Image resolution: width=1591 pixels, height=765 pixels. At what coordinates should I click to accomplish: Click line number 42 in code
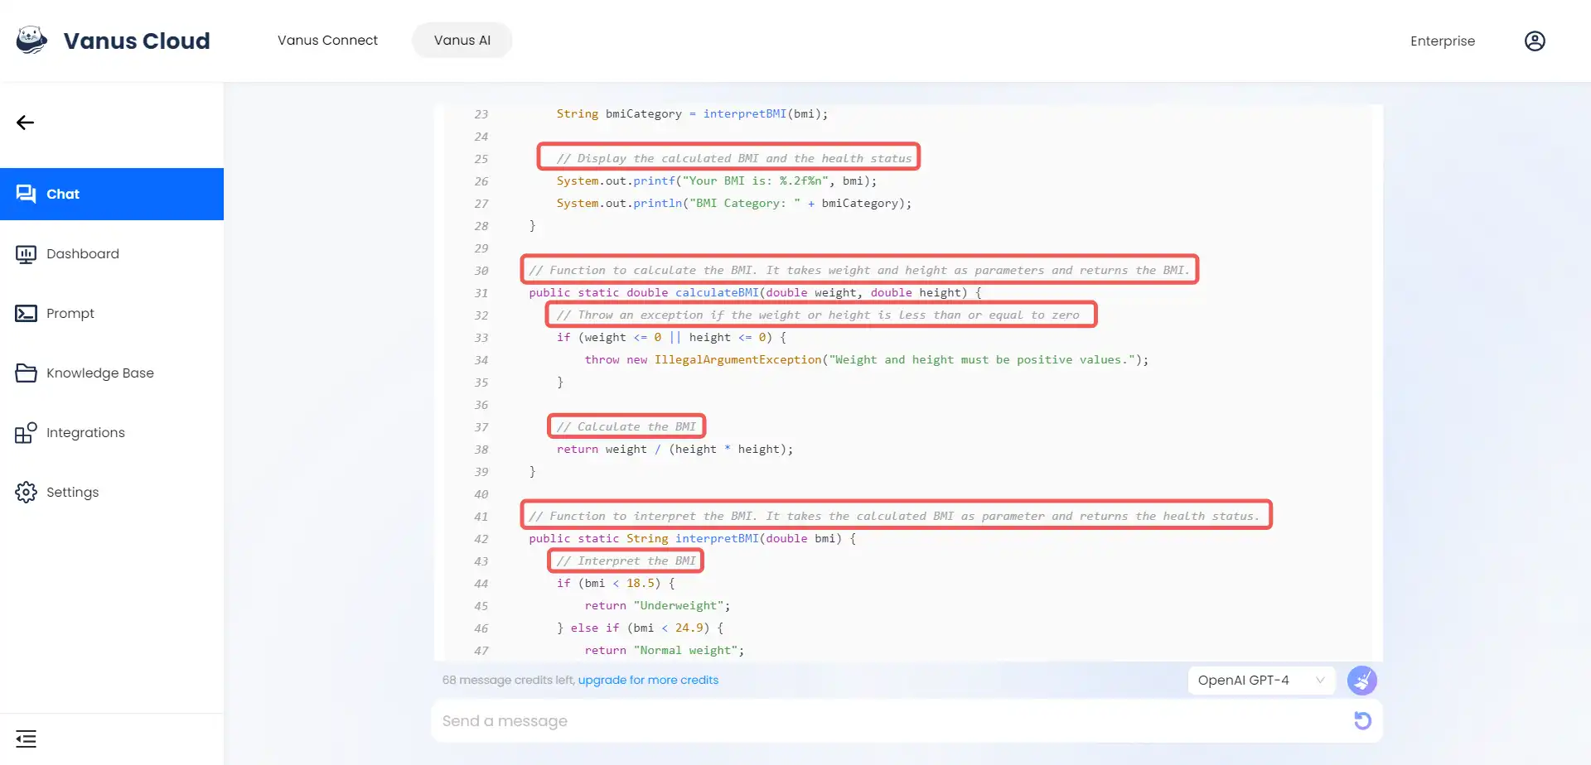pos(481,538)
